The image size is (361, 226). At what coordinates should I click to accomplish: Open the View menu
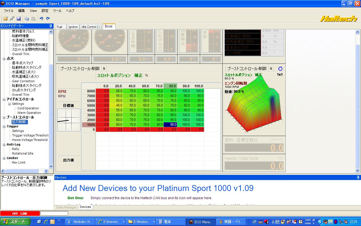(33, 11)
